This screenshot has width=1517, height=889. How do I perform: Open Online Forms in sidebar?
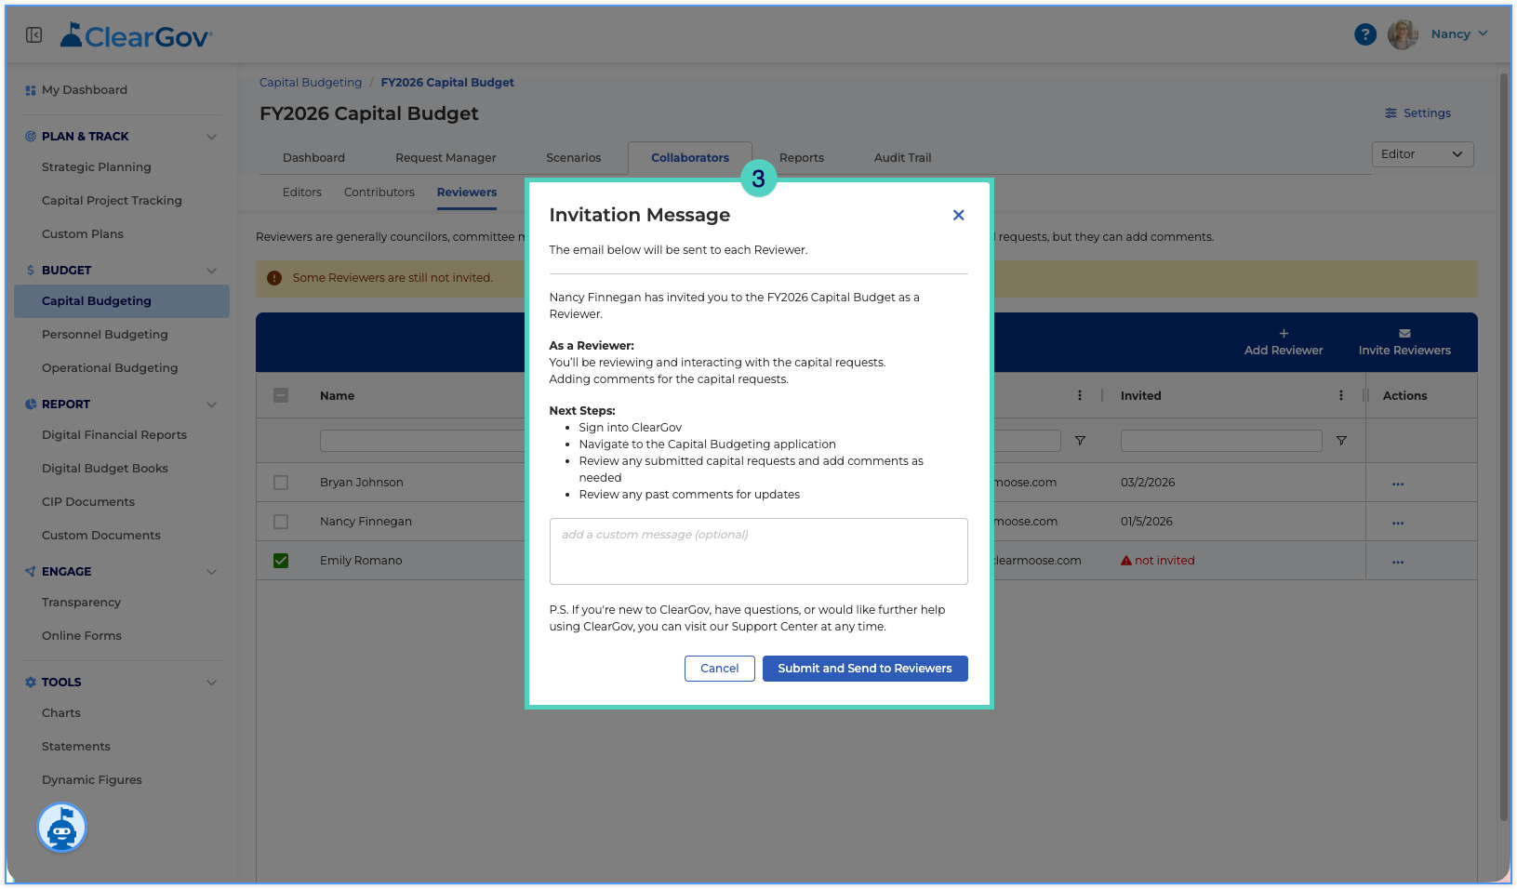82,636
